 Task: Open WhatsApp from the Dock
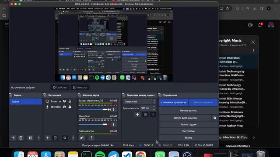click(x=160, y=154)
